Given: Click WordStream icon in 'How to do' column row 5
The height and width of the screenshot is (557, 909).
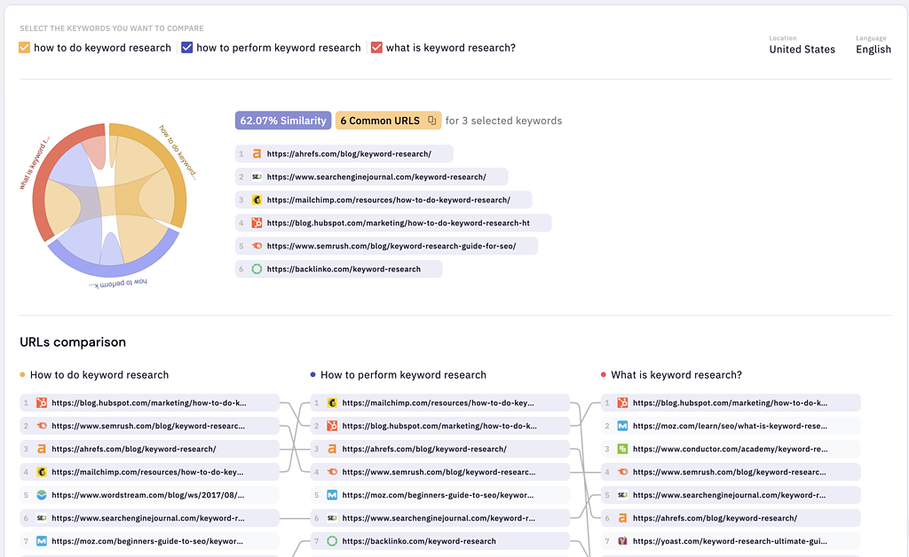Looking at the screenshot, I should pyautogui.click(x=41, y=495).
